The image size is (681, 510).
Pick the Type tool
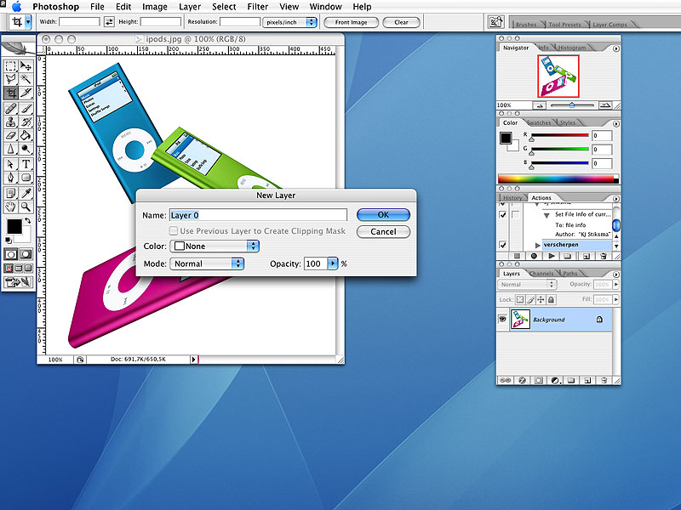(26, 163)
